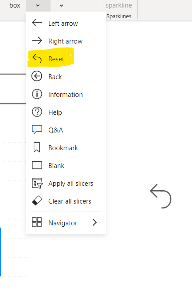Choose the Q&A speech bubble icon
Image resolution: width=192 pixels, height=296 pixels.
pyautogui.click(x=37, y=130)
